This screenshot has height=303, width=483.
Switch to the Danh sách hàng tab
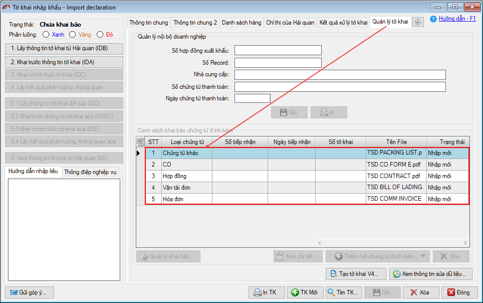241,23
